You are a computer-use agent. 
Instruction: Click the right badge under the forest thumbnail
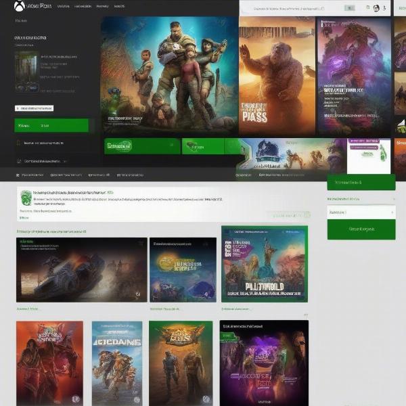pyautogui.click(x=32, y=88)
